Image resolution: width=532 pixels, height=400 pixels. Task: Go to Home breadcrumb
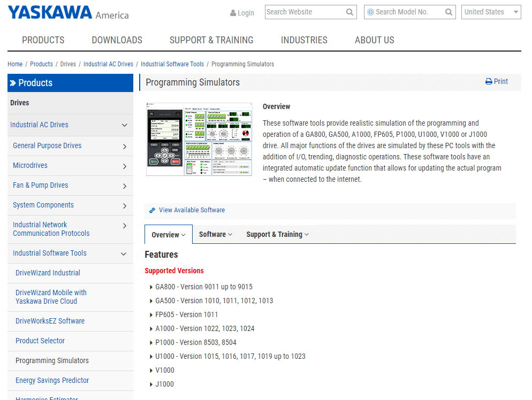click(15, 64)
